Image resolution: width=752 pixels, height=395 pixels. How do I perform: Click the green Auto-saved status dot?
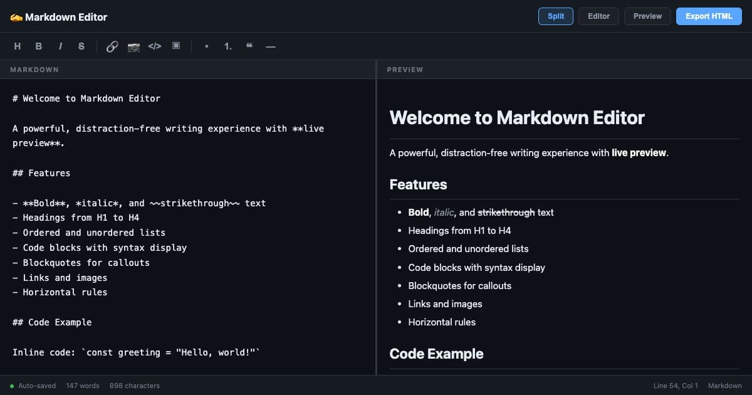[x=12, y=386]
